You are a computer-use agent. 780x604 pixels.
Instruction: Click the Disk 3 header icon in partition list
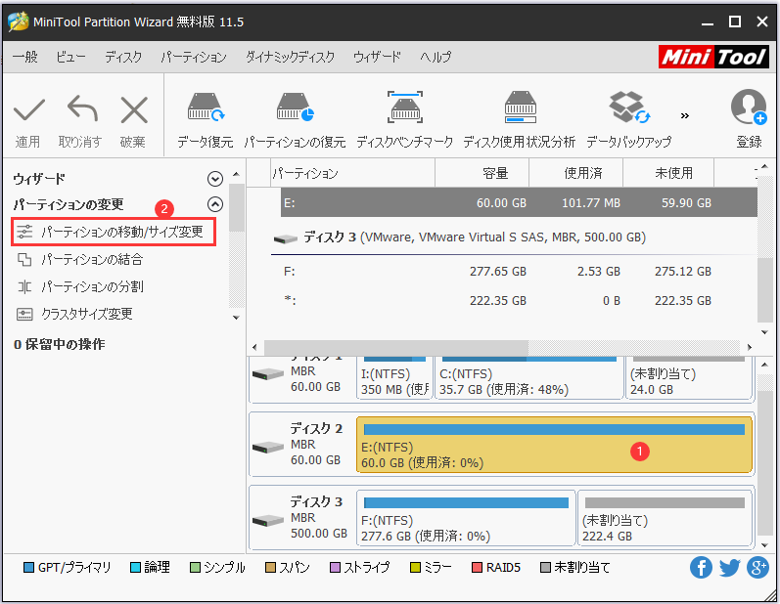pos(286,238)
